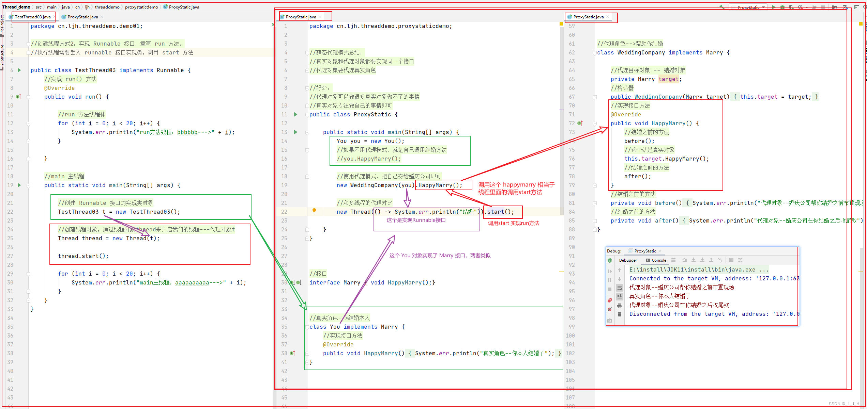Run main via gutter arrow at line 19

pyautogui.click(x=19, y=185)
